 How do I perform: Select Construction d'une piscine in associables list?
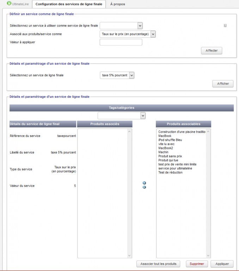point(182,132)
